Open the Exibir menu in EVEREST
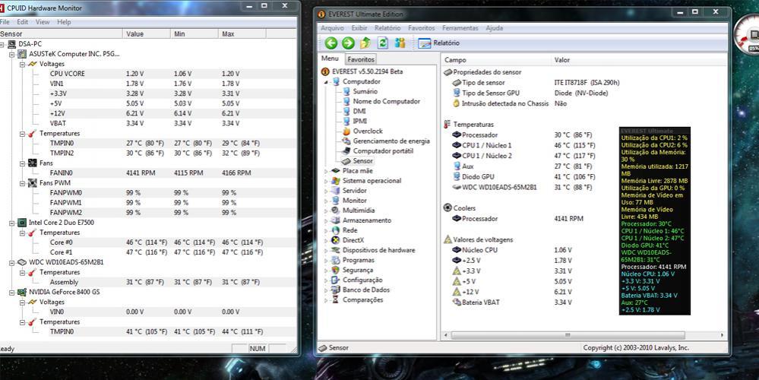 tap(359, 28)
